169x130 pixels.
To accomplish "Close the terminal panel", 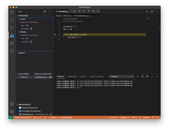I will 157,77.
